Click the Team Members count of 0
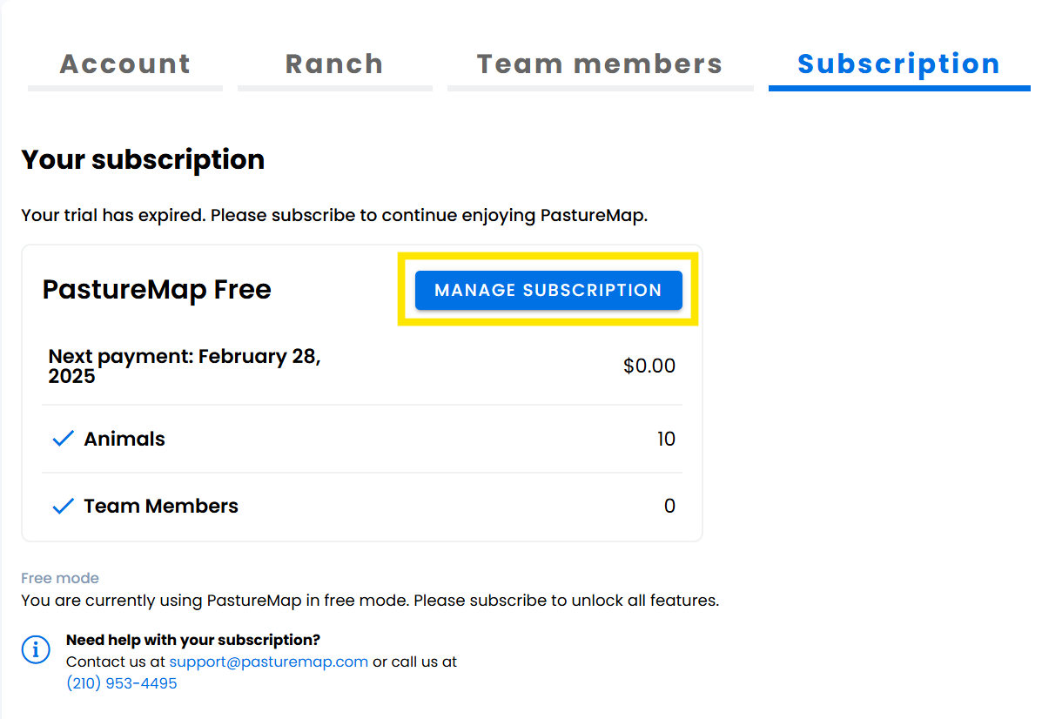The height and width of the screenshot is (719, 1042). click(x=669, y=506)
